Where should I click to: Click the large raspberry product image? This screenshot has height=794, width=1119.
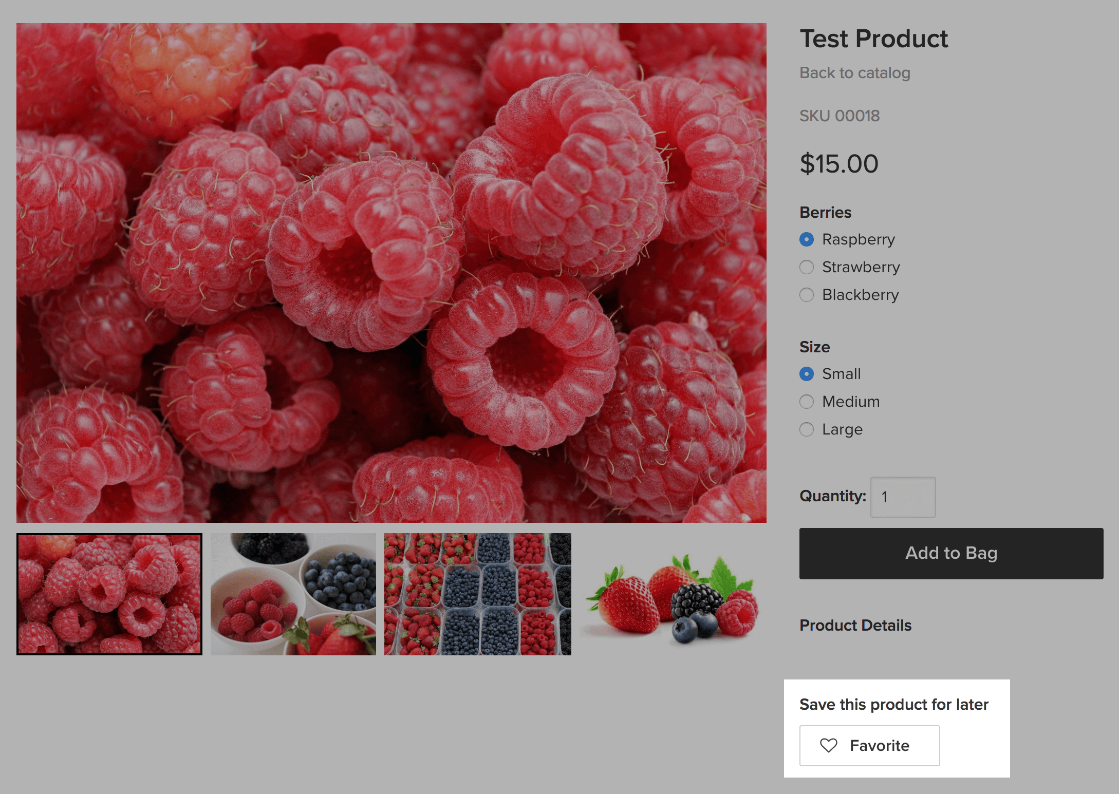(x=391, y=273)
